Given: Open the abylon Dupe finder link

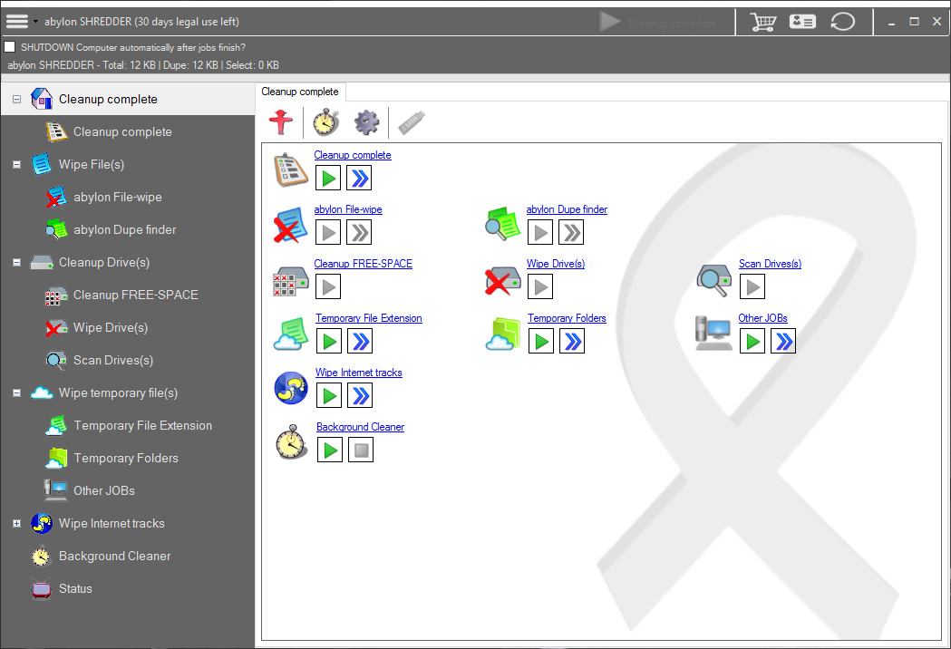Looking at the screenshot, I should 567,209.
